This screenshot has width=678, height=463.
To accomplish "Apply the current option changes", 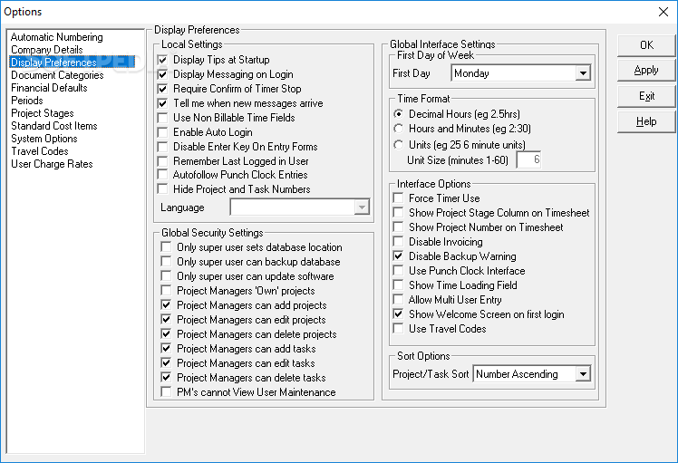I will click(x=646, y=70).
